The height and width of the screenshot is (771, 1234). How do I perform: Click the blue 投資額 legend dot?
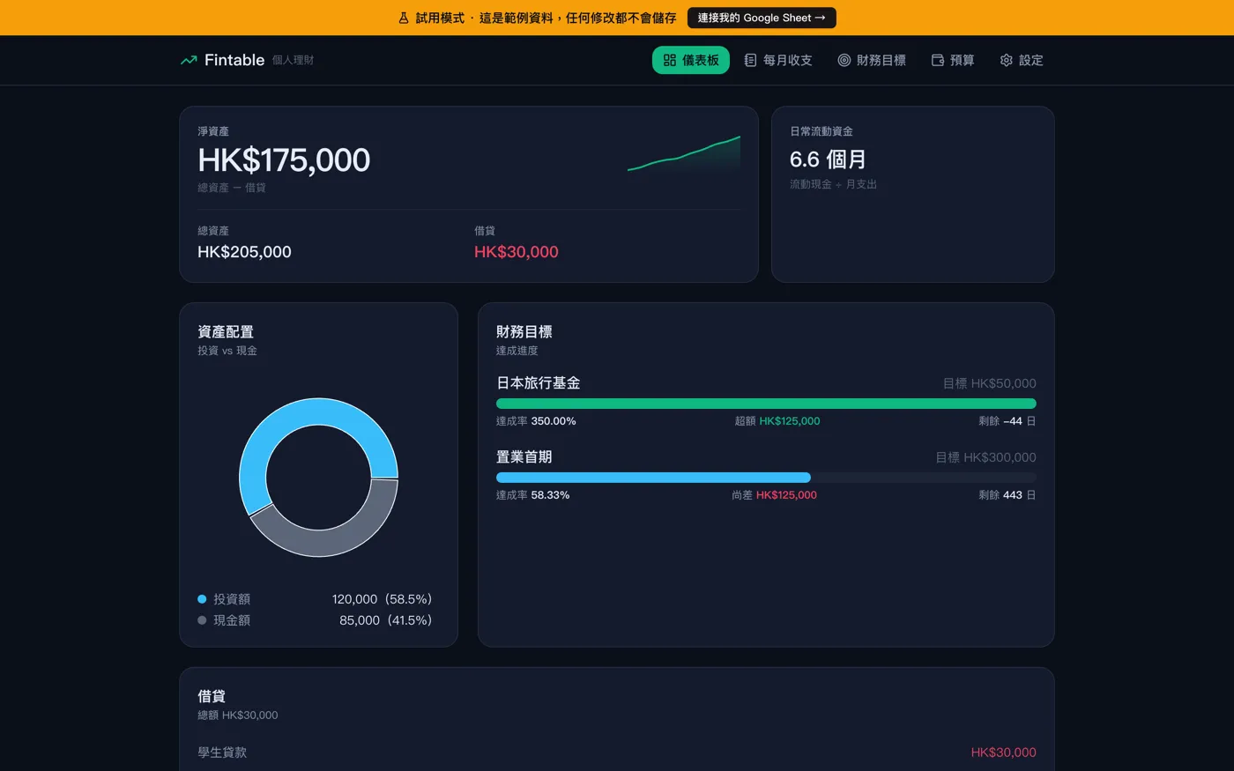202,599
